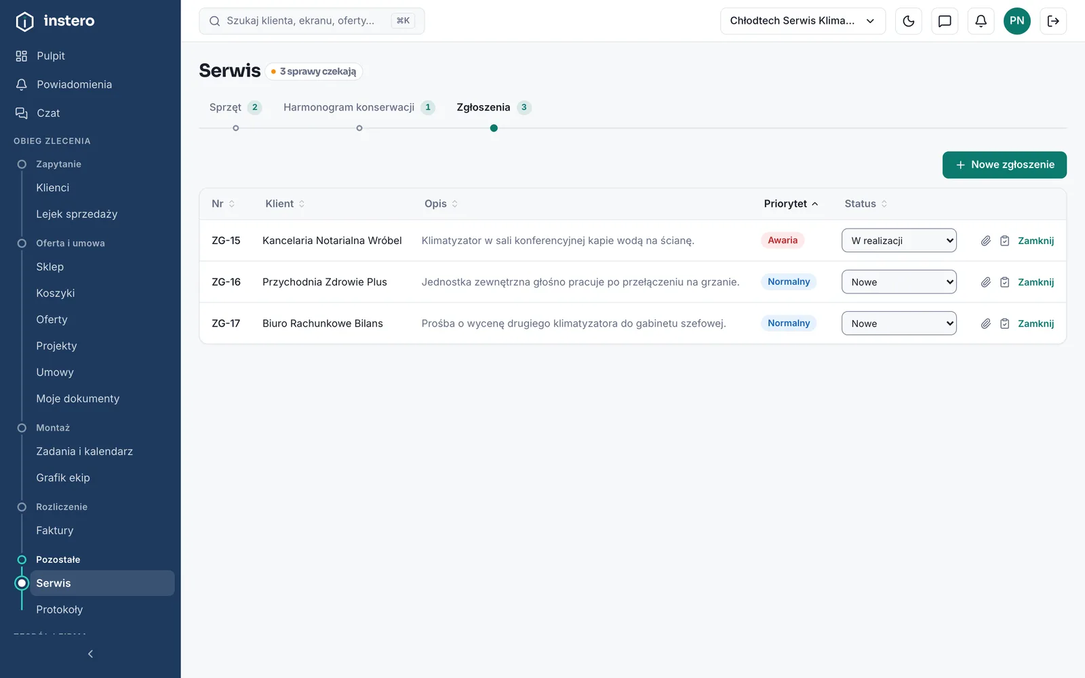Open Powiadomienia in sidebar

tap(90, 84)
